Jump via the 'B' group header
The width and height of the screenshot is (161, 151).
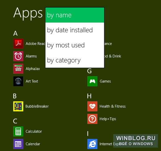click(15, 96)
